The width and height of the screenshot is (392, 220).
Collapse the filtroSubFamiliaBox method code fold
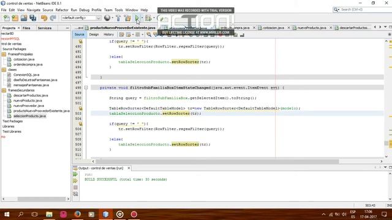[86, 87]
